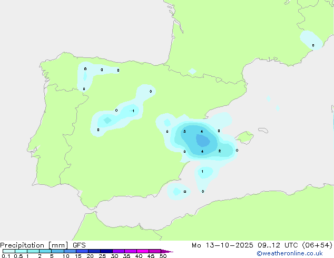Click the 25–30 mm navy legend swatch

[x=106, y=251]
